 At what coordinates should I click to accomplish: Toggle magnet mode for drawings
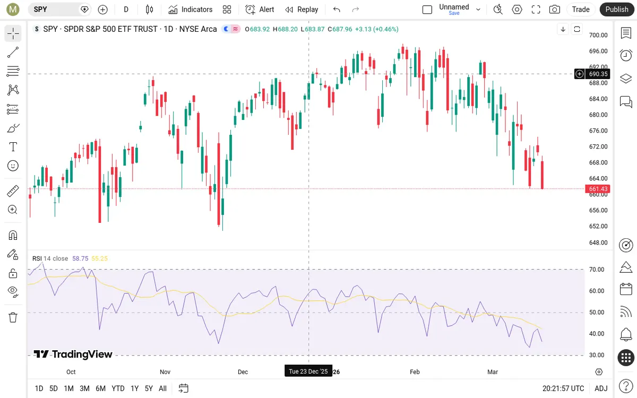coord(13,235)
